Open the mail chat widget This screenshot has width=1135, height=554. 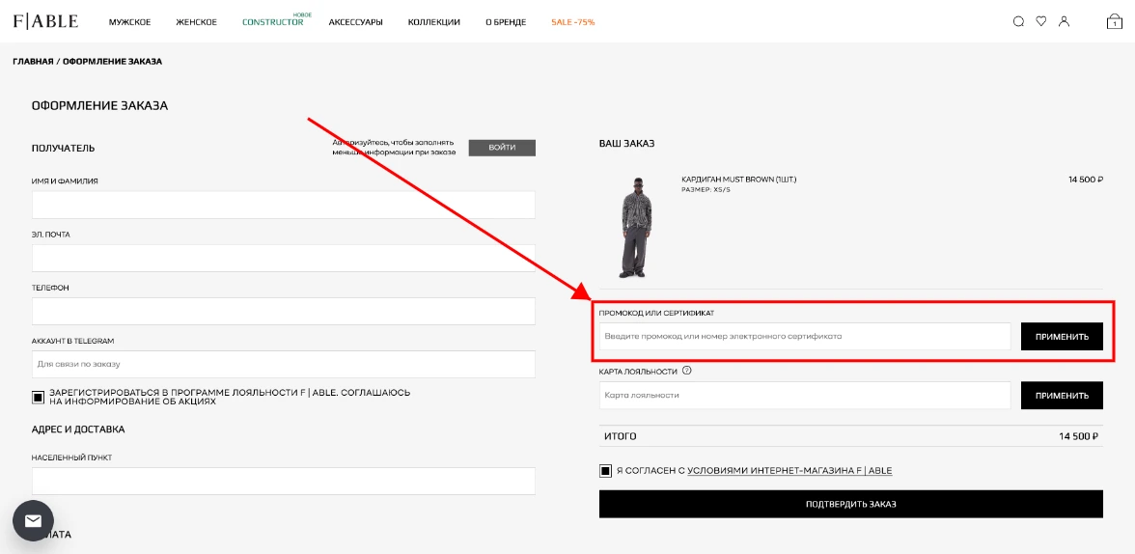33,520
